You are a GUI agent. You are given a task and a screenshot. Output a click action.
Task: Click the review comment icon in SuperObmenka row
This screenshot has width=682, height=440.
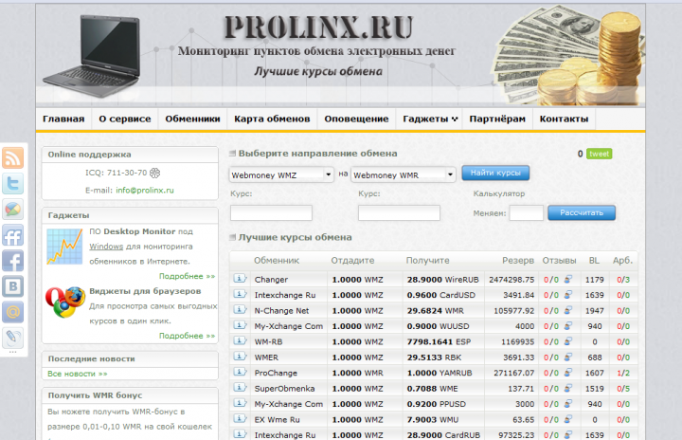(x=568, y=388)
